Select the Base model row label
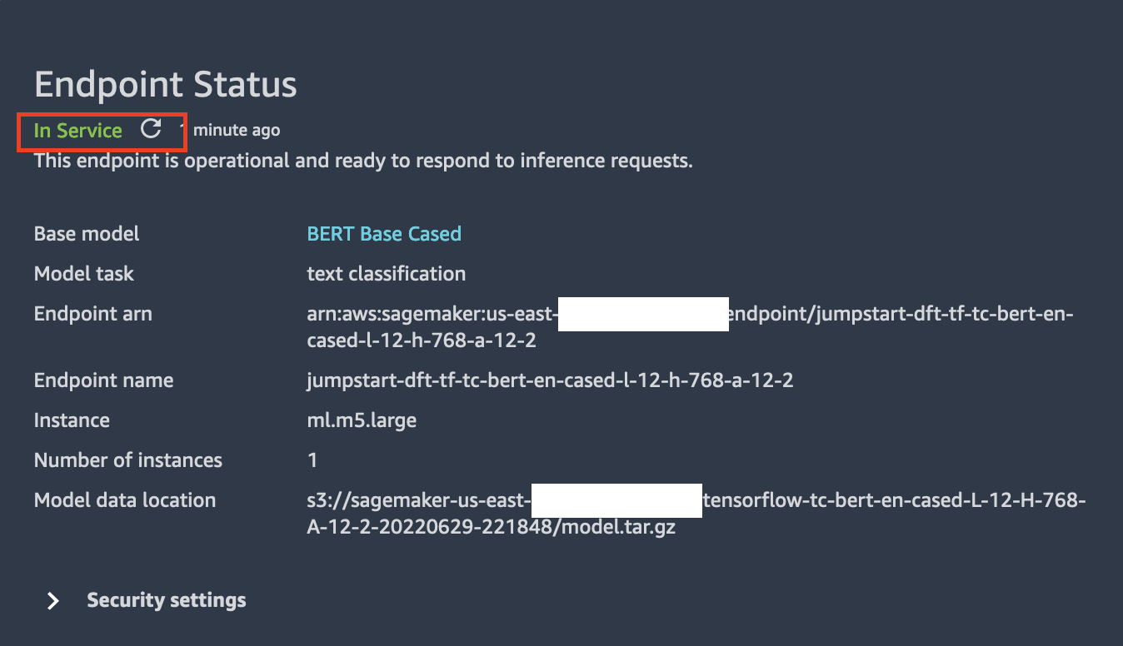This screenshot has width=1123, height=646. click(x=86, y=234)
